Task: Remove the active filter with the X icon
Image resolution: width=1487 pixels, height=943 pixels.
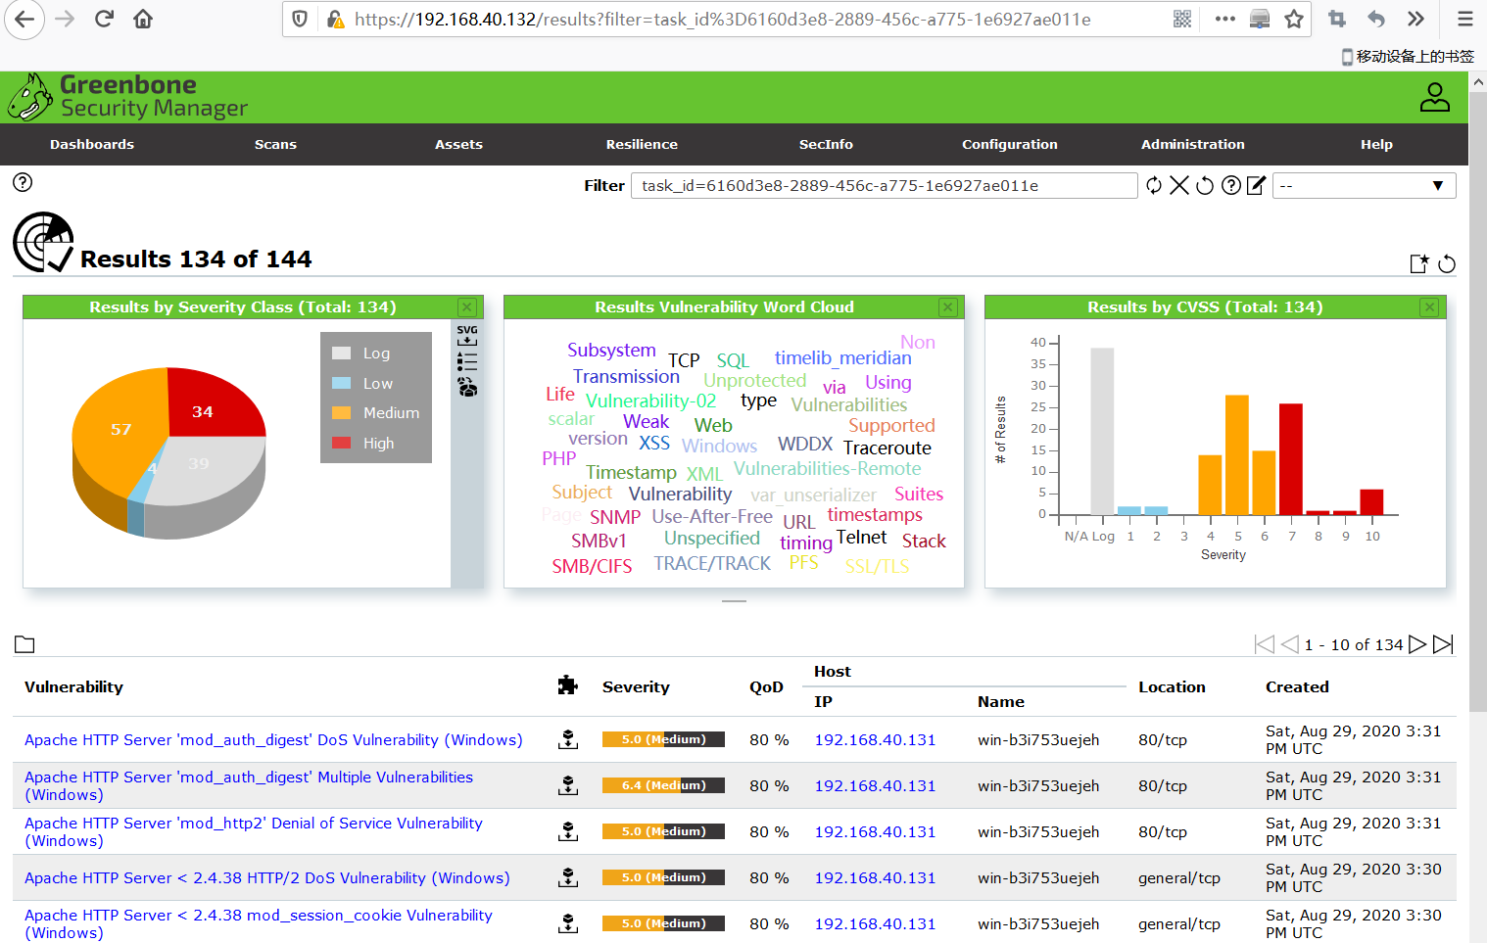Action: [1179, 185]
